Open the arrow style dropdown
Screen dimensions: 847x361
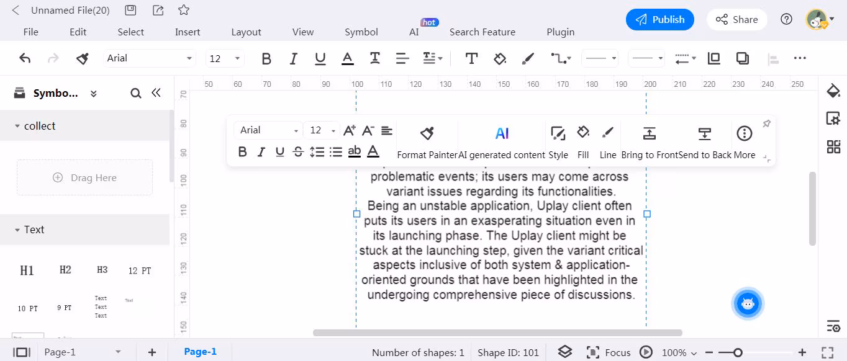686,58
